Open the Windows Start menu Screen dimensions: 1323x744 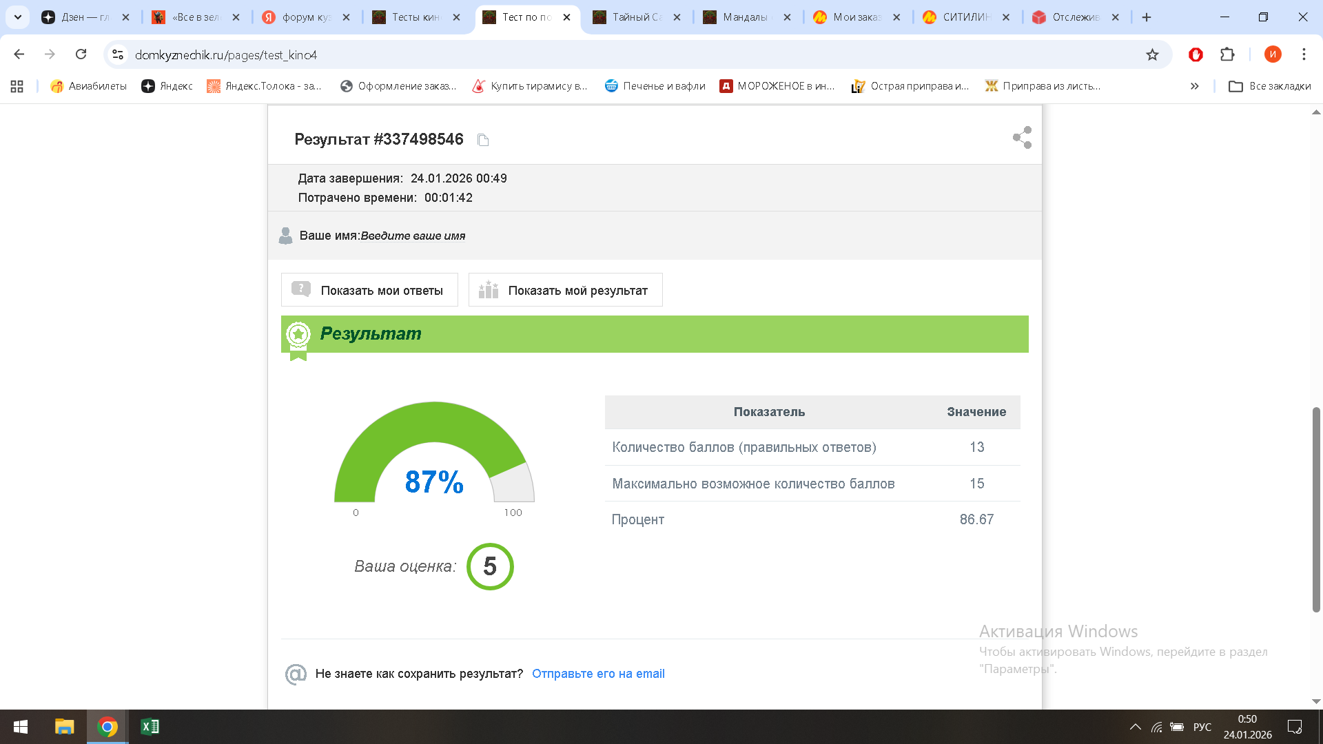(20, 727)
